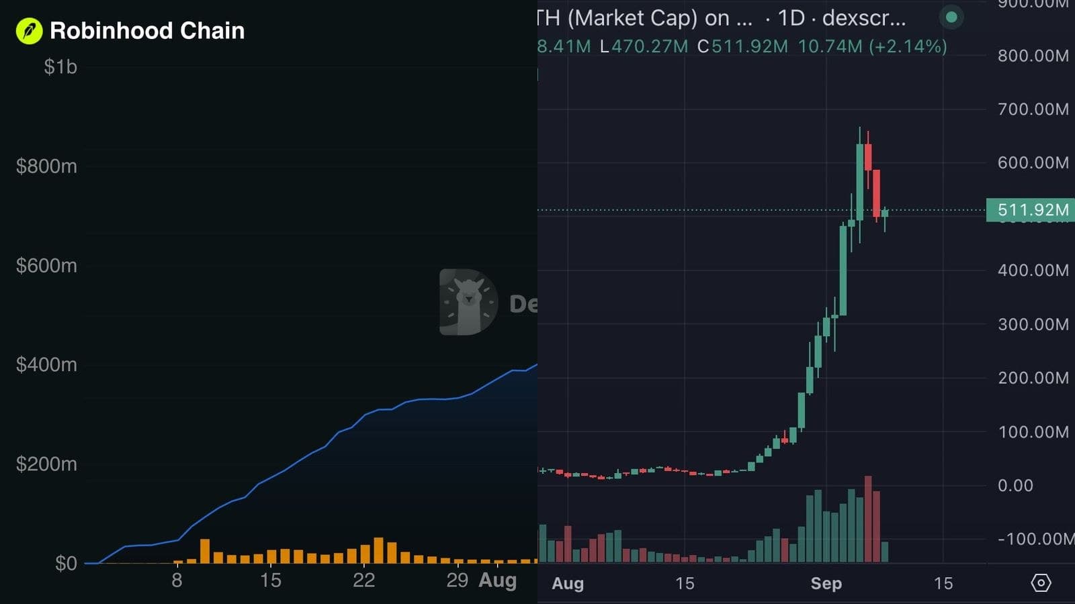Screen dimensions: 1075x604
Task: Click the $200m axis label
Action: (46, 464)
